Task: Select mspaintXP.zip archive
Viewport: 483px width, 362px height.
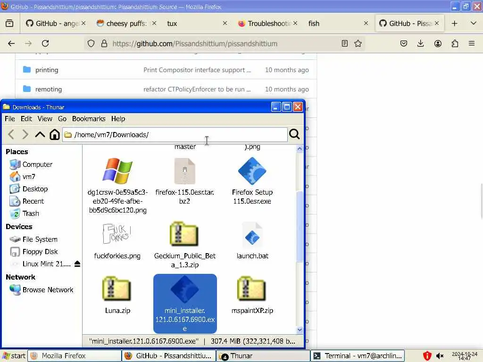Action: point(252,296)
